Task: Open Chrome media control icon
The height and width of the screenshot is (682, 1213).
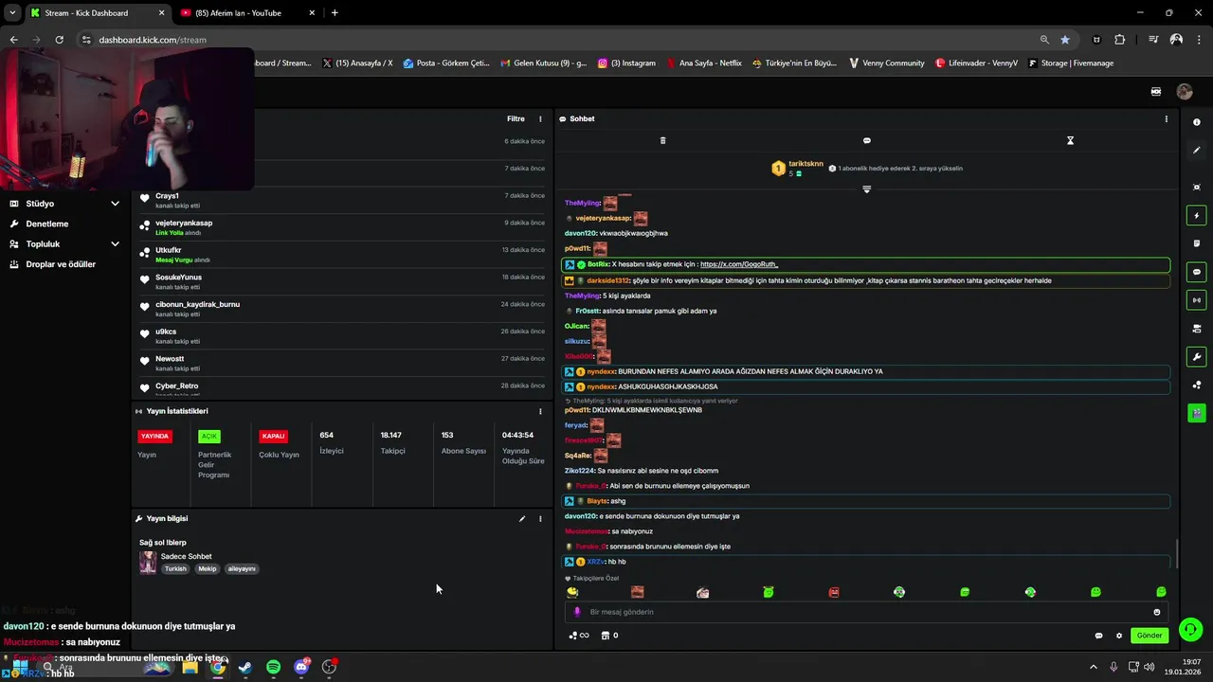Action: click(x=1153, y=40)
